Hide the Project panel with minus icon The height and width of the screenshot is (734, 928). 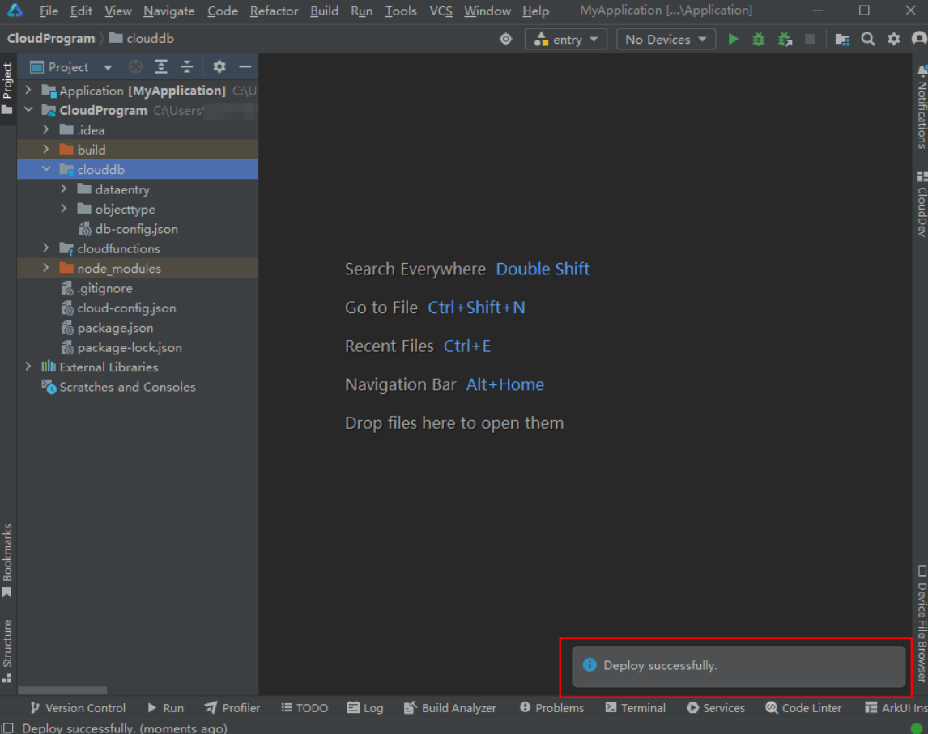pyautogui.click(x=245, y=67)
